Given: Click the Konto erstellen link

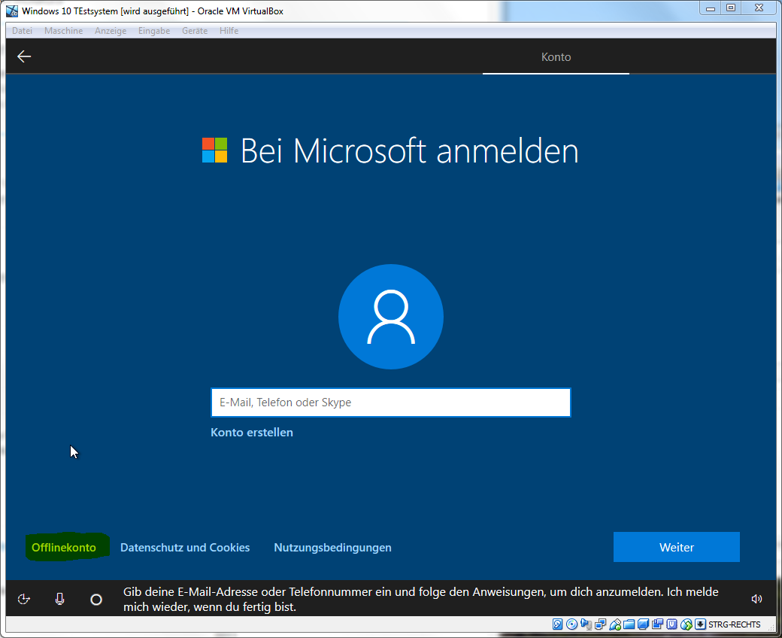Looking at the screenshot, I should [x=252, y=433].
